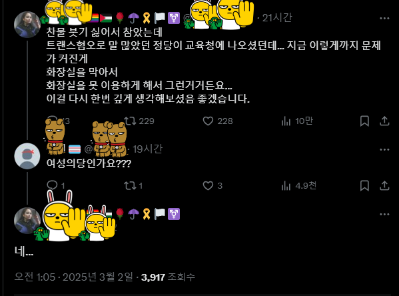This screenshot has width=399, height=296.
Task: Share the 여성의당인가요 reply
Action: click(384, 186)
